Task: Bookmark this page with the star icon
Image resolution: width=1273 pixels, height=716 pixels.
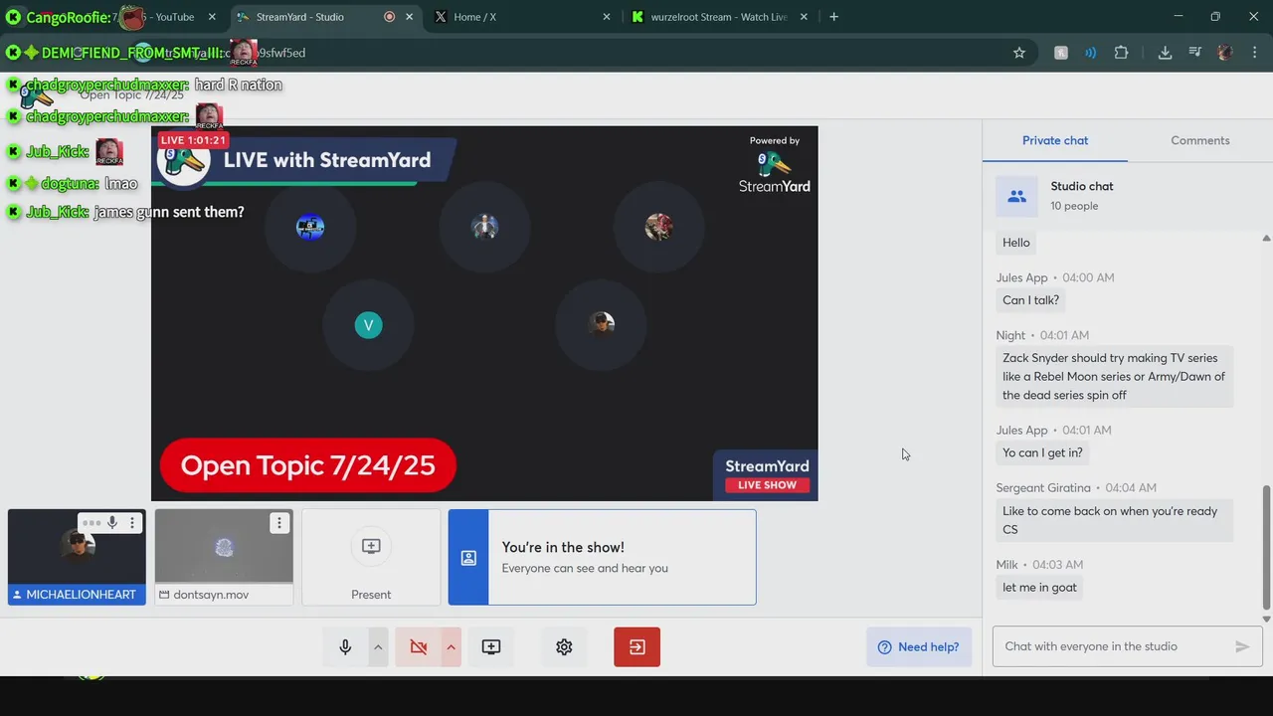Action: tap(1019, 53)
